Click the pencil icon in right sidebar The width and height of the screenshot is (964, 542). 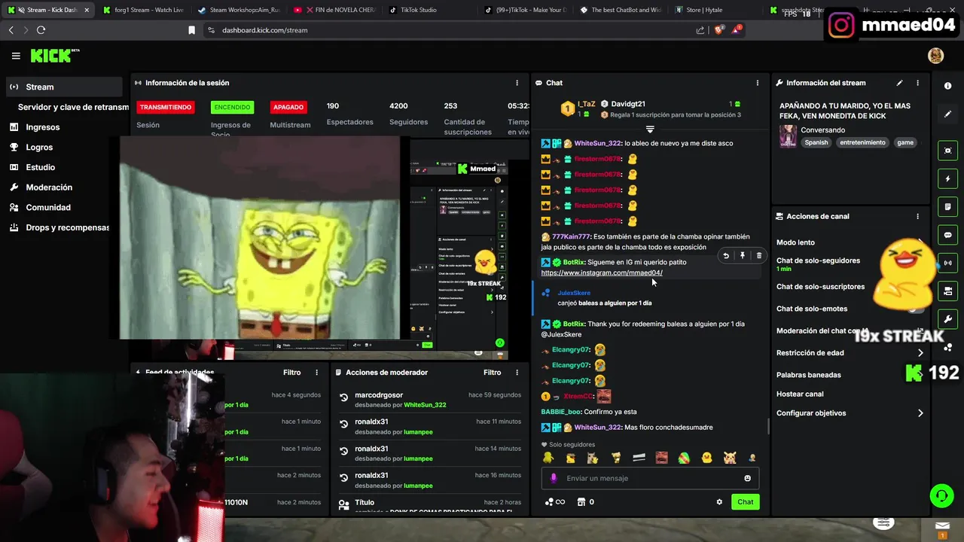pos(947,114)
